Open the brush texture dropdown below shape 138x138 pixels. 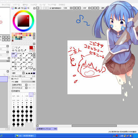coord(20,88)
